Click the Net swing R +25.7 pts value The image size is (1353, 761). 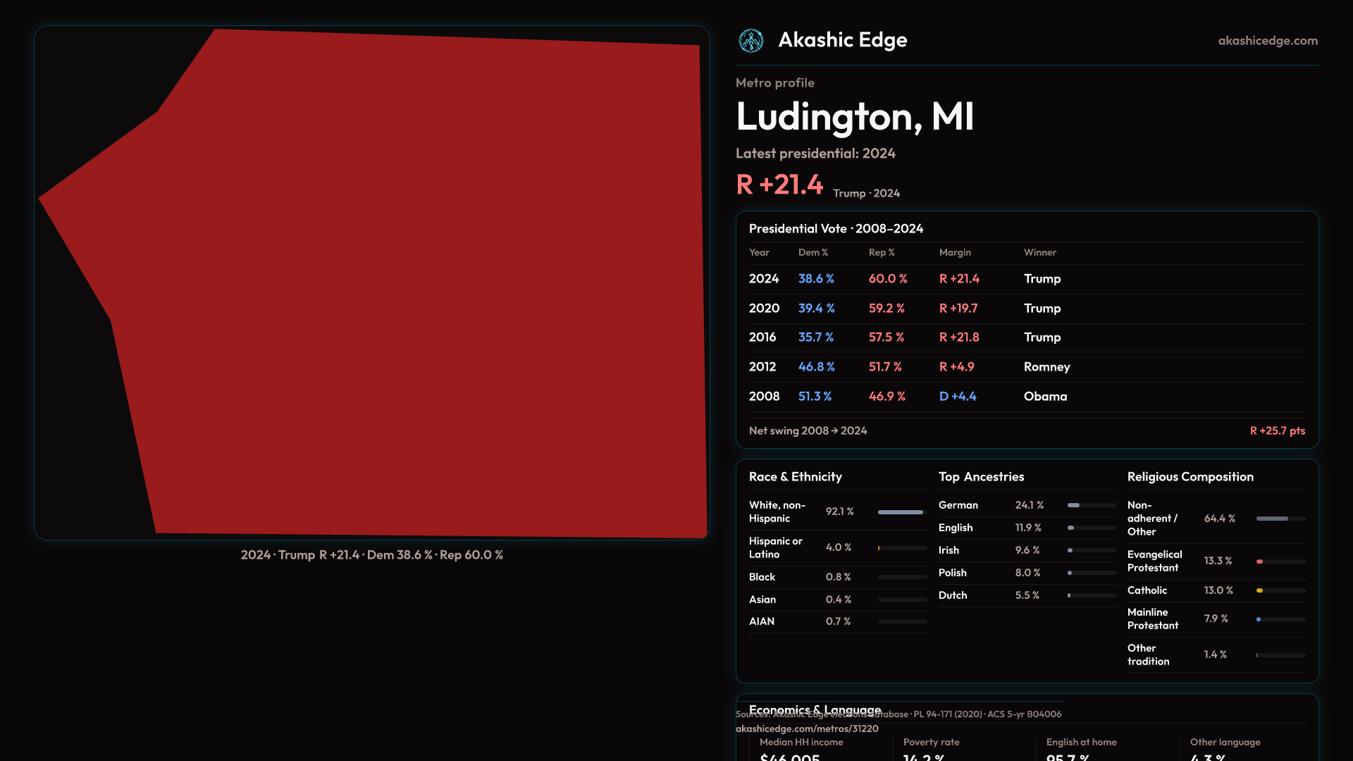1276,431
